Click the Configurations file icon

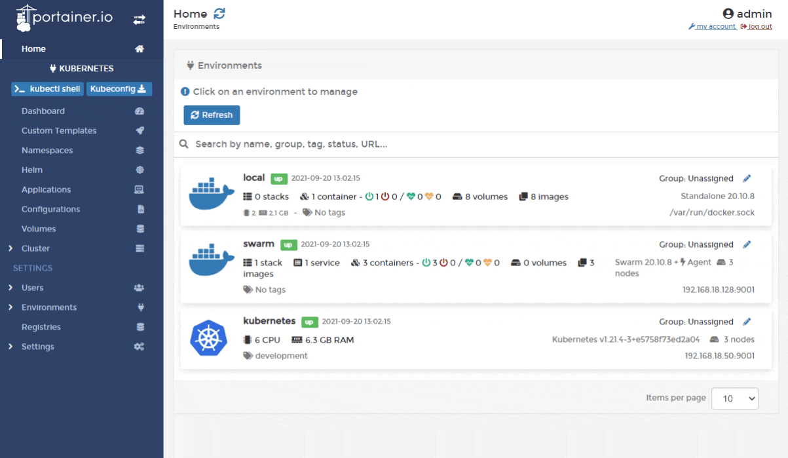pos(140,210)
